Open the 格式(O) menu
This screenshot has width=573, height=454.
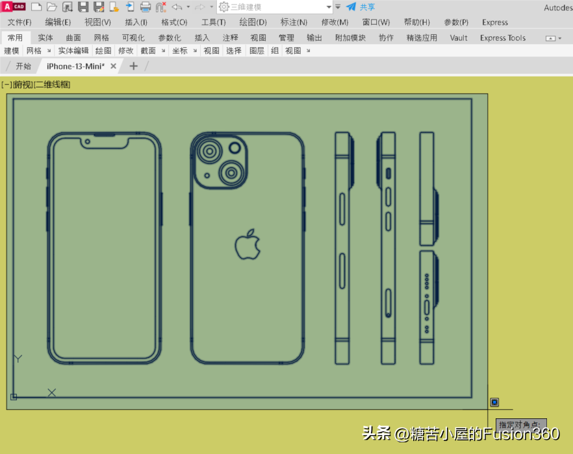pyautogui.click(x=174, y=22)
